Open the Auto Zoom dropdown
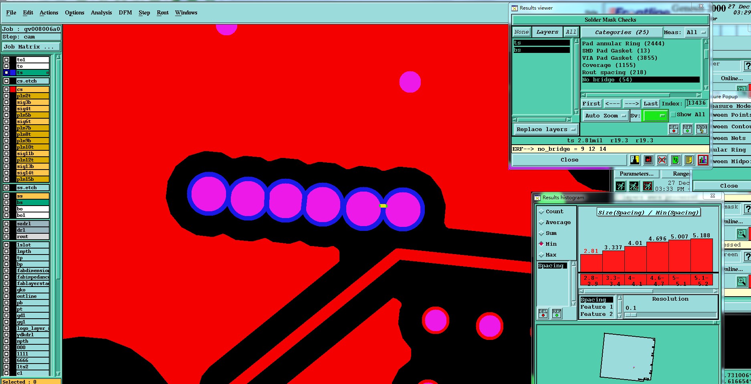Screen dimensions: 751x384 point(605,116)
